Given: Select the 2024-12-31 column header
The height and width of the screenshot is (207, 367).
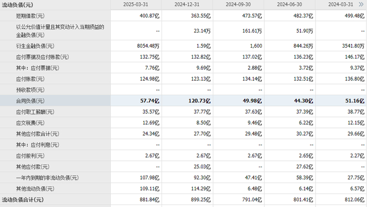Looking at the screenshot, I should click(187, 4).
